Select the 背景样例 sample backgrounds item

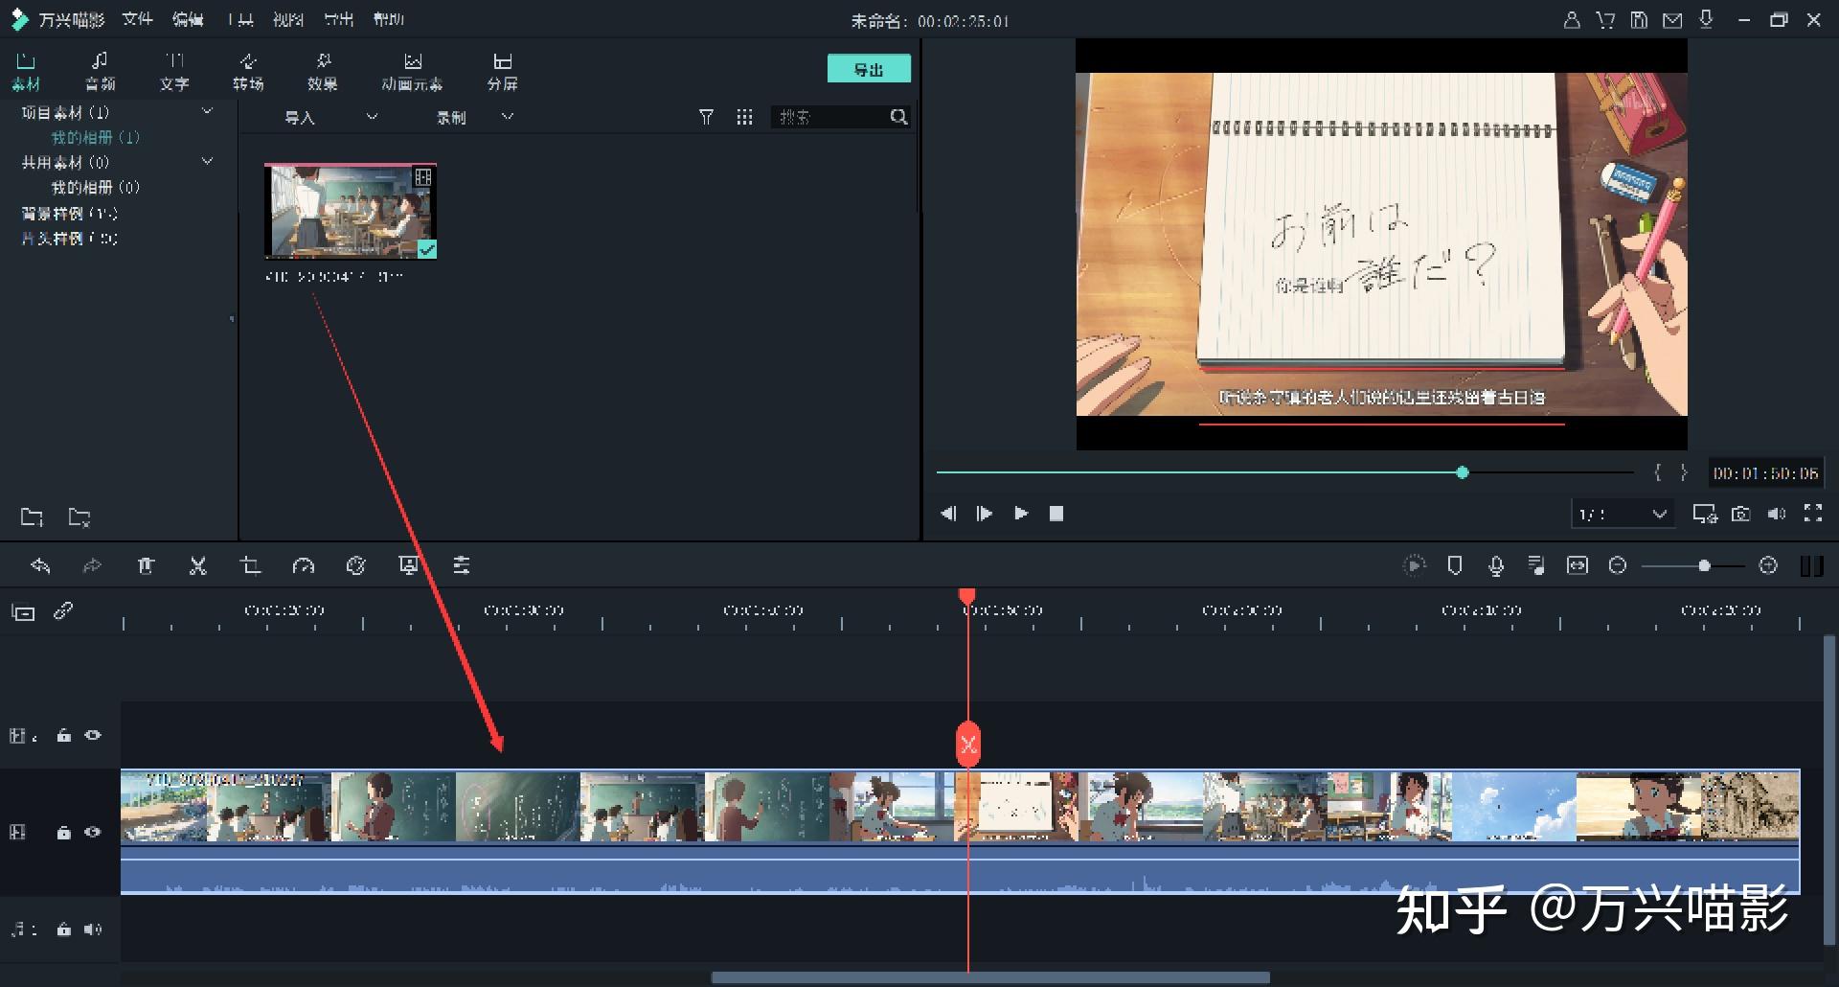click(69, 213)
